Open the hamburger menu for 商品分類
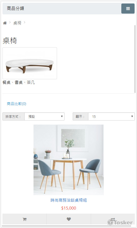 click(128, 9)
